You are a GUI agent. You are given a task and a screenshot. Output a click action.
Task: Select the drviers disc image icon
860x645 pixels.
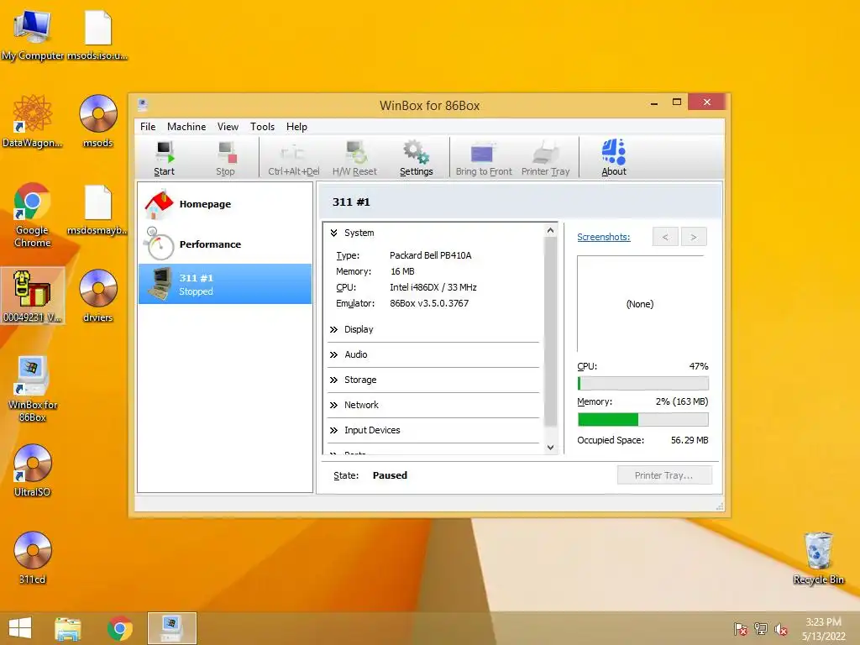pyautogui.click(x=97, y=296)
